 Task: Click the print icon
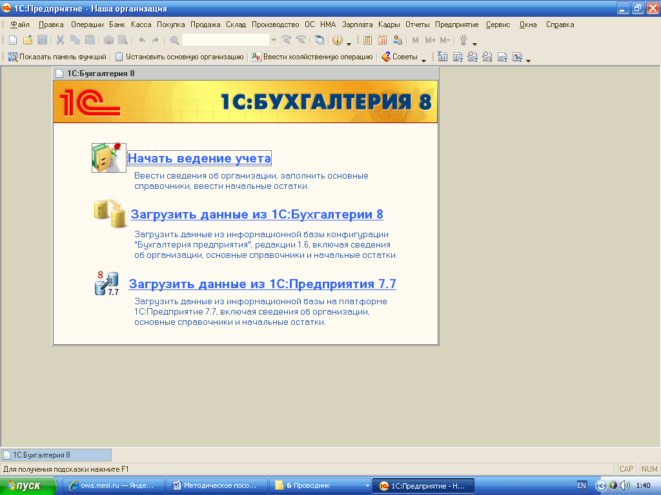(108, 40)
